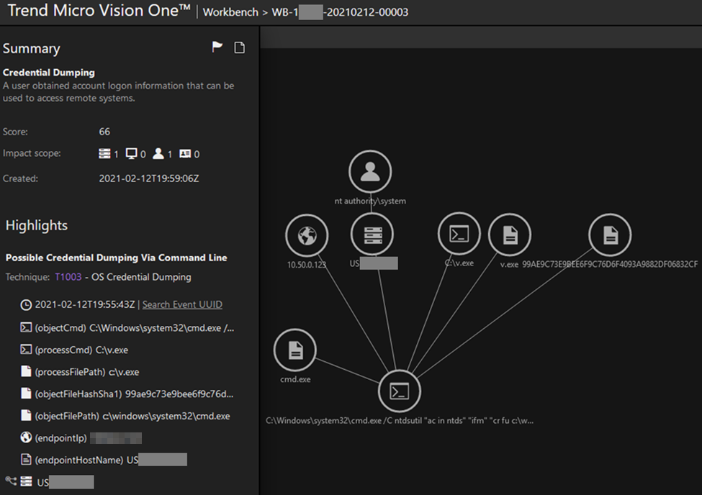Select the ntdsutil command line node

(400, 391)
